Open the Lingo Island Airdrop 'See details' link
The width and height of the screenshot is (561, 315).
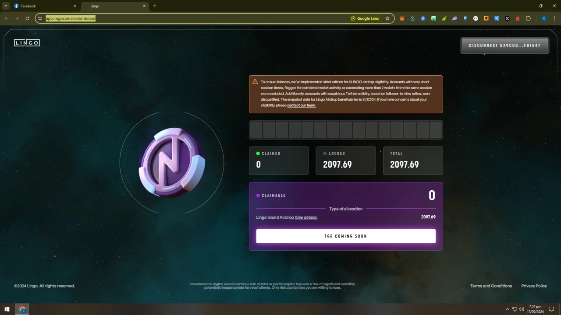(x=306, y=217)
